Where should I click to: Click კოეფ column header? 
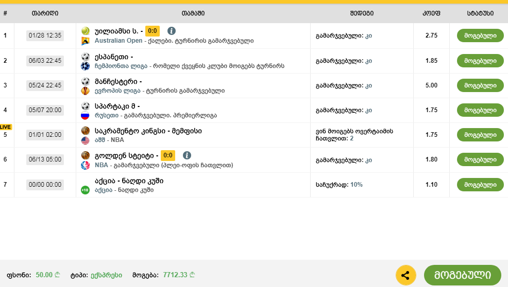[x=431, y=13]
